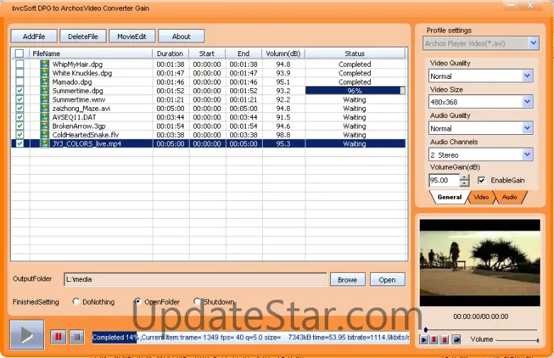Click the Completed 14% progress bar
This screenshot has width=554, height=358.
(251, 337)
